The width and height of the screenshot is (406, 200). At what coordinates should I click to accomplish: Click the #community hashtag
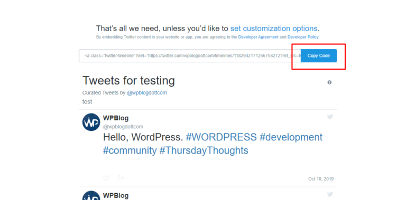(x=130, y=150)
